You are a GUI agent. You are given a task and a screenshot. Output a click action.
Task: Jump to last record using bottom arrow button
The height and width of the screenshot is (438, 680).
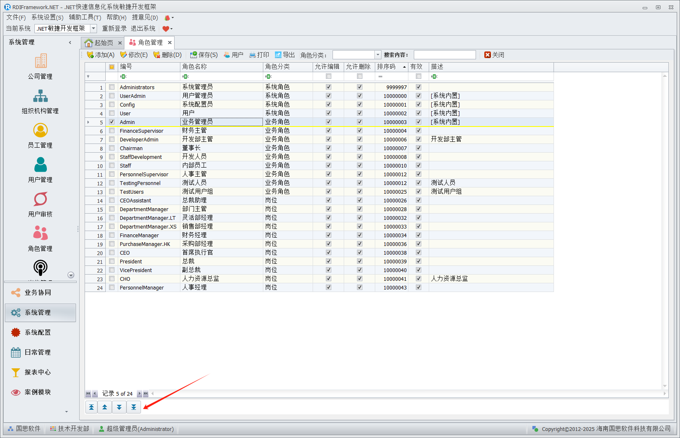(x=134, y=407)
